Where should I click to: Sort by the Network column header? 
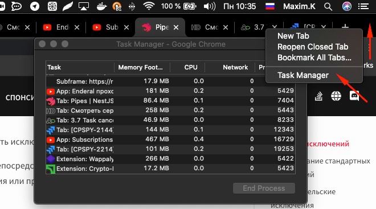pyautogui.click(x=230, y=67)
